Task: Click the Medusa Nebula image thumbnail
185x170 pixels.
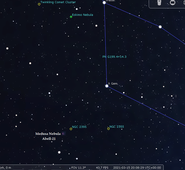Action: click(63, 133)
